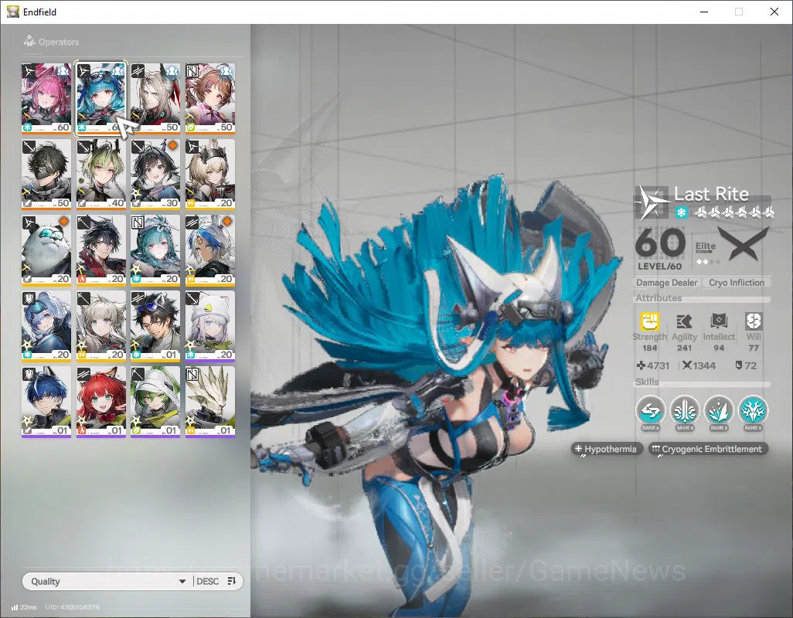Click the shield defense icon beside 72
Viewport: 793px width, 618px height.
tap(739, 365)
